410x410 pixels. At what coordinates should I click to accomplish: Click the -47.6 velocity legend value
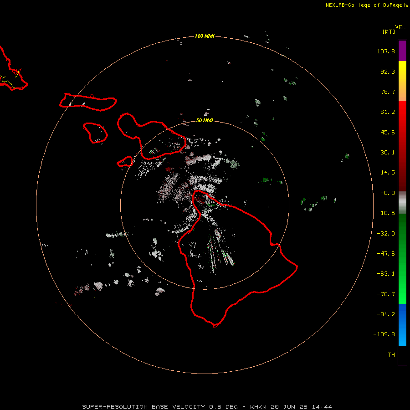[386, 254]
